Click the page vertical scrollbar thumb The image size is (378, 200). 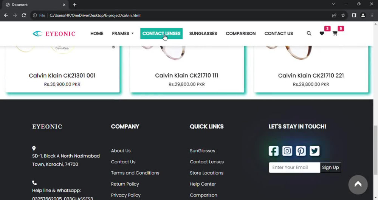point(376,150)
